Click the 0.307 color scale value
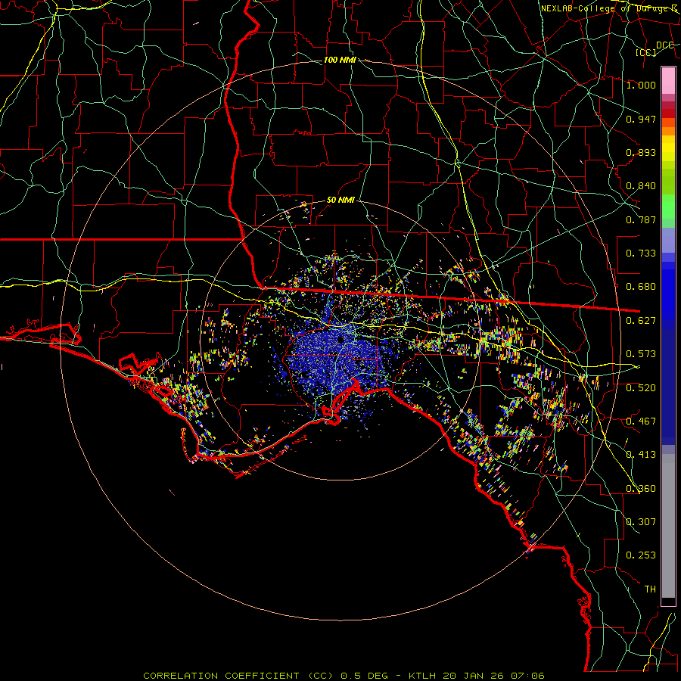The image size is (681, 681). tap(641, 522)
